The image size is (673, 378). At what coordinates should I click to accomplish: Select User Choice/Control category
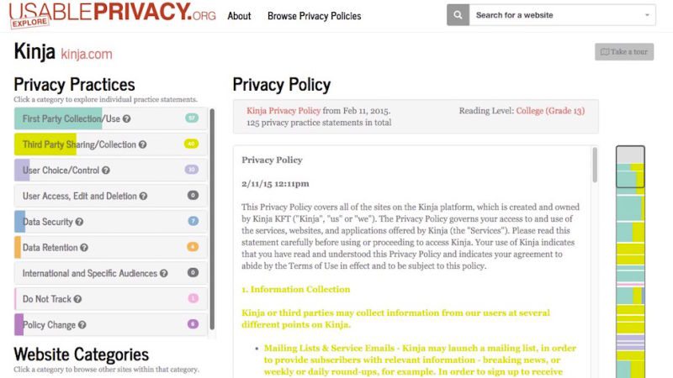(x=111, y=171)
